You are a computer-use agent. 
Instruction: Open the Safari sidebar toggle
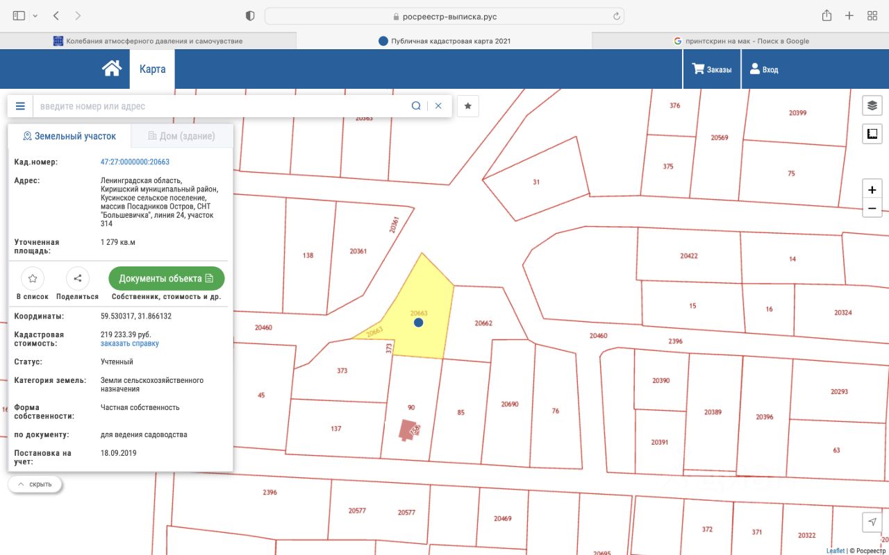click(19, 15)
